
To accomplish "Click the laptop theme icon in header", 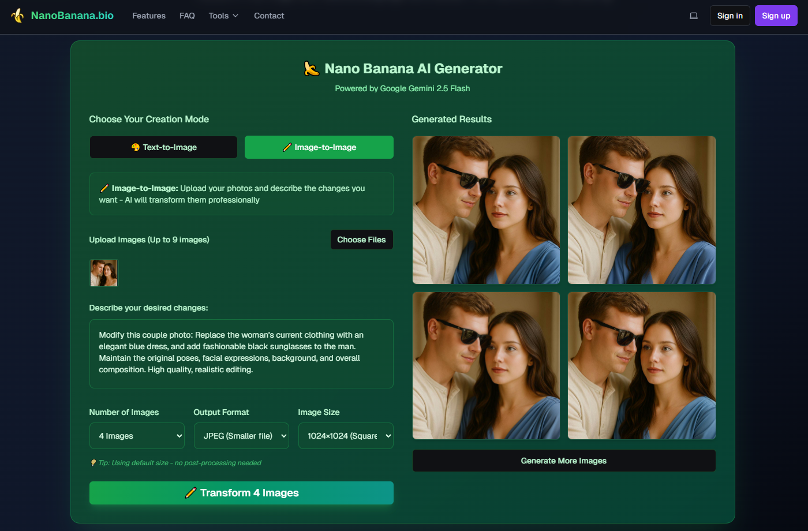I will coord(694,16).
